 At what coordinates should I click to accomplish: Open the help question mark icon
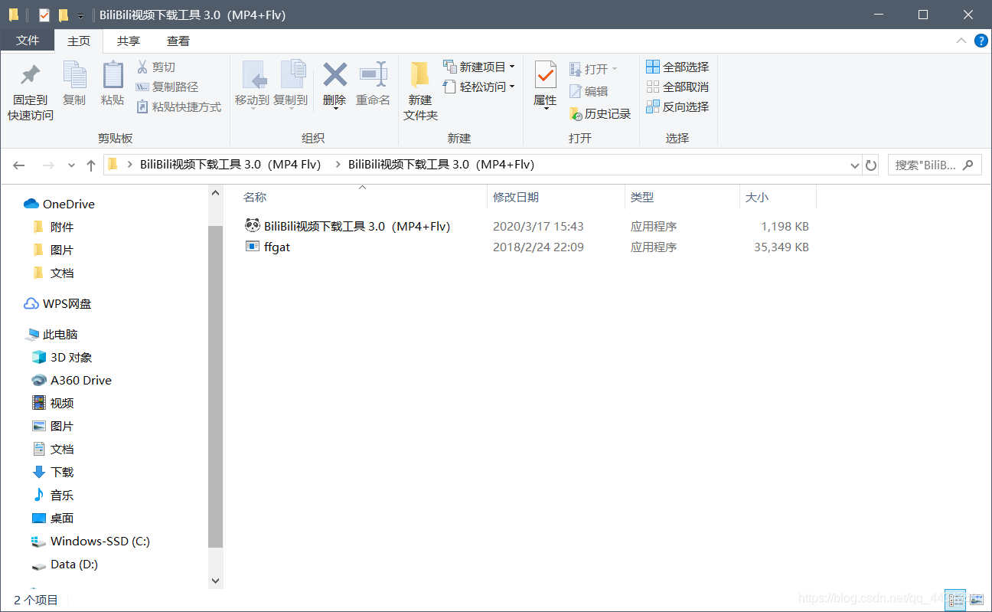tap(981, 41)
